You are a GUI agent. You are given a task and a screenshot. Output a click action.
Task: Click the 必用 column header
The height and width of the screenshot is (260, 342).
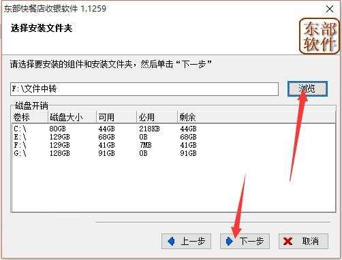(x=157, y=117)
